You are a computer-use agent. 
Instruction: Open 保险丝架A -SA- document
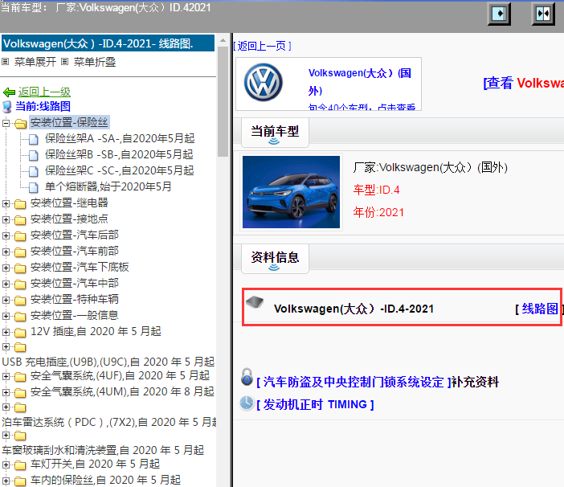[x=120, y=138]
